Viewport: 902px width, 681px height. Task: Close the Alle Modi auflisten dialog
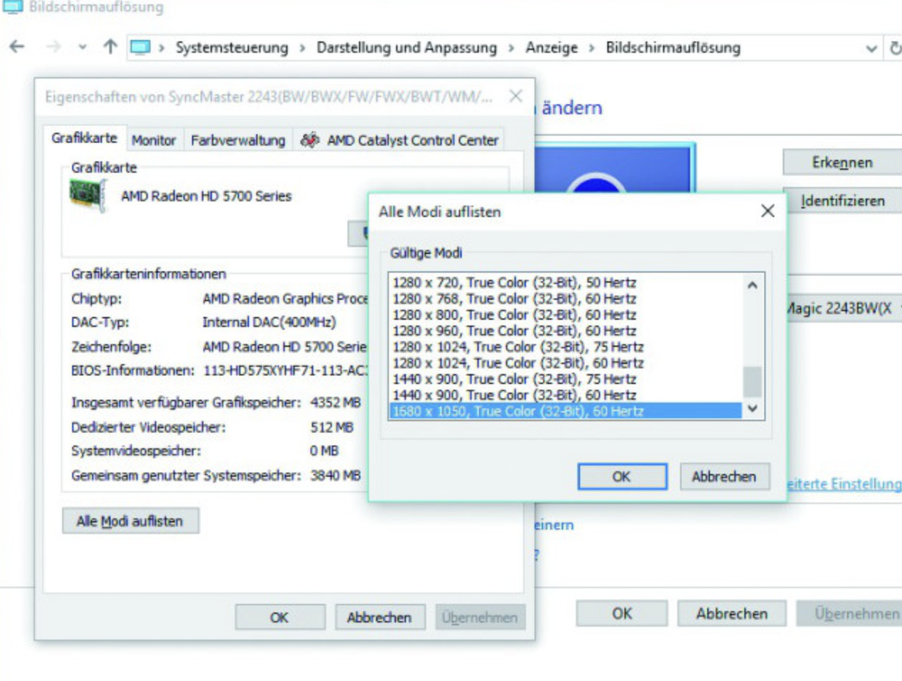768,211
